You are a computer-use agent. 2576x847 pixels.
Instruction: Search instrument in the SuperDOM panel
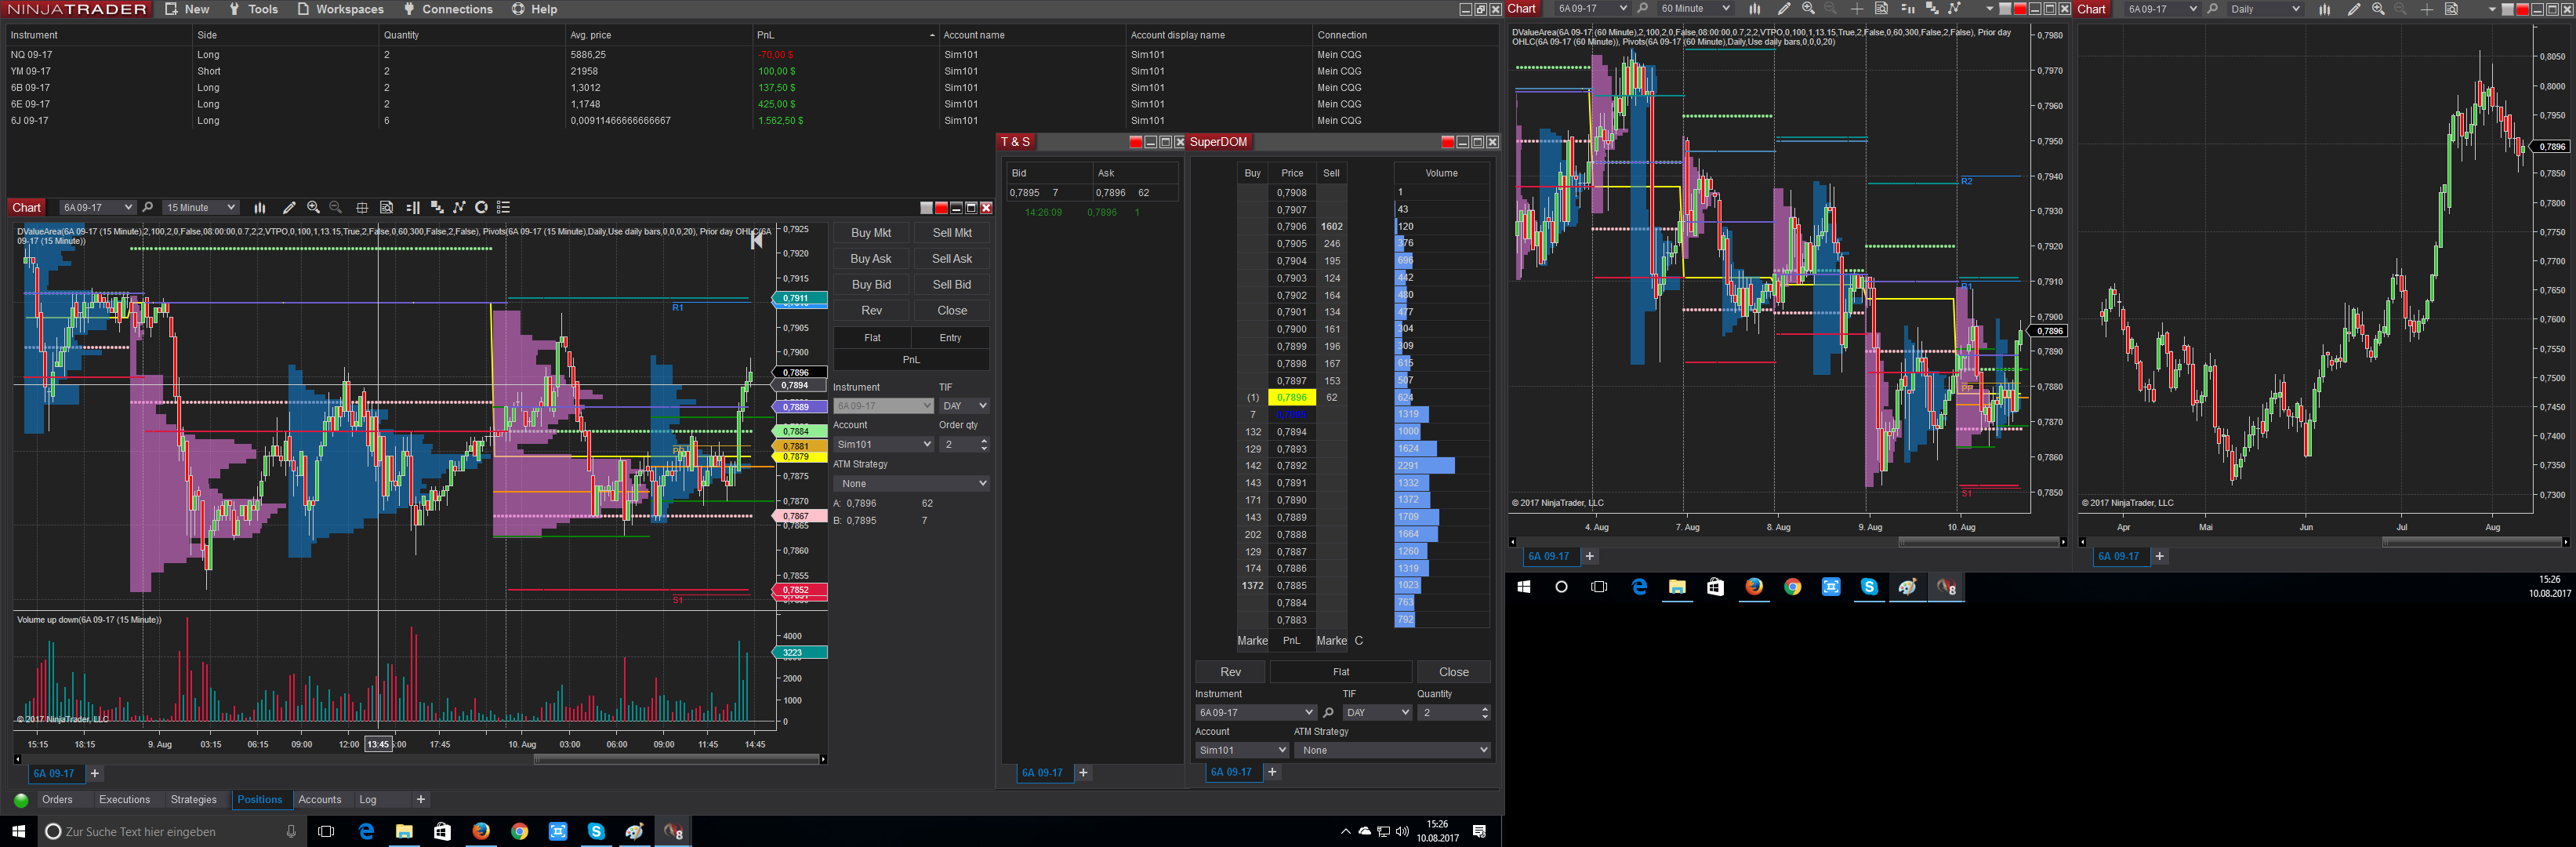[1328, 712]
